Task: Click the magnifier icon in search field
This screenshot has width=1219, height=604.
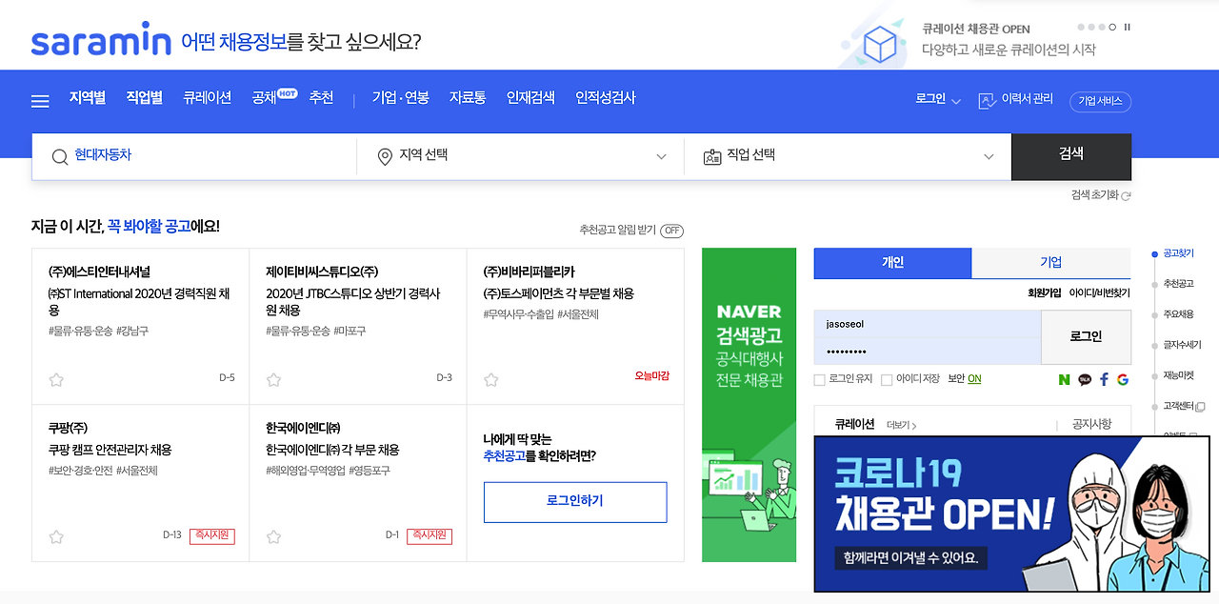Action: pos(59,157)
